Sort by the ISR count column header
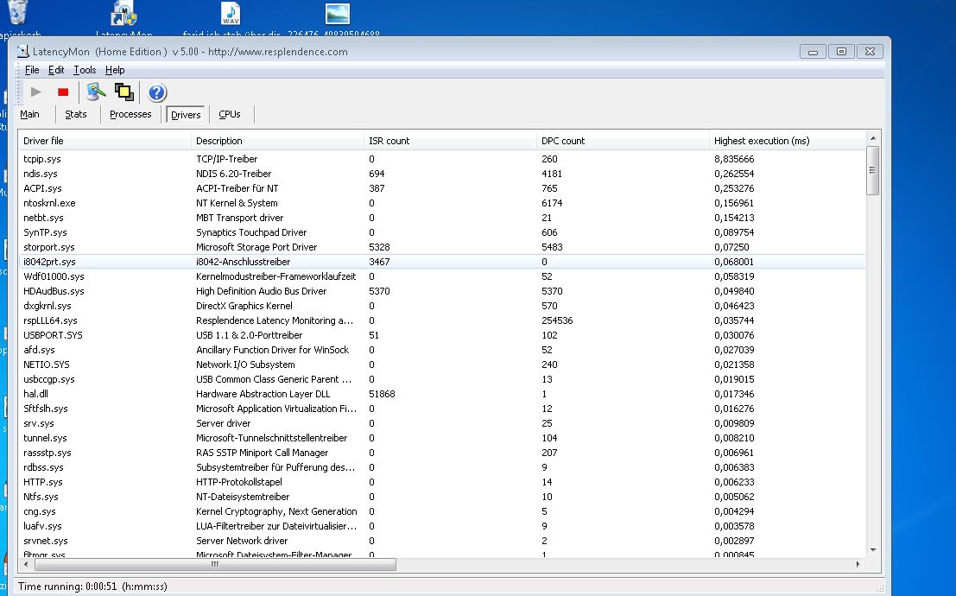The height and width of the screenshot is (596, 956). 450,141
